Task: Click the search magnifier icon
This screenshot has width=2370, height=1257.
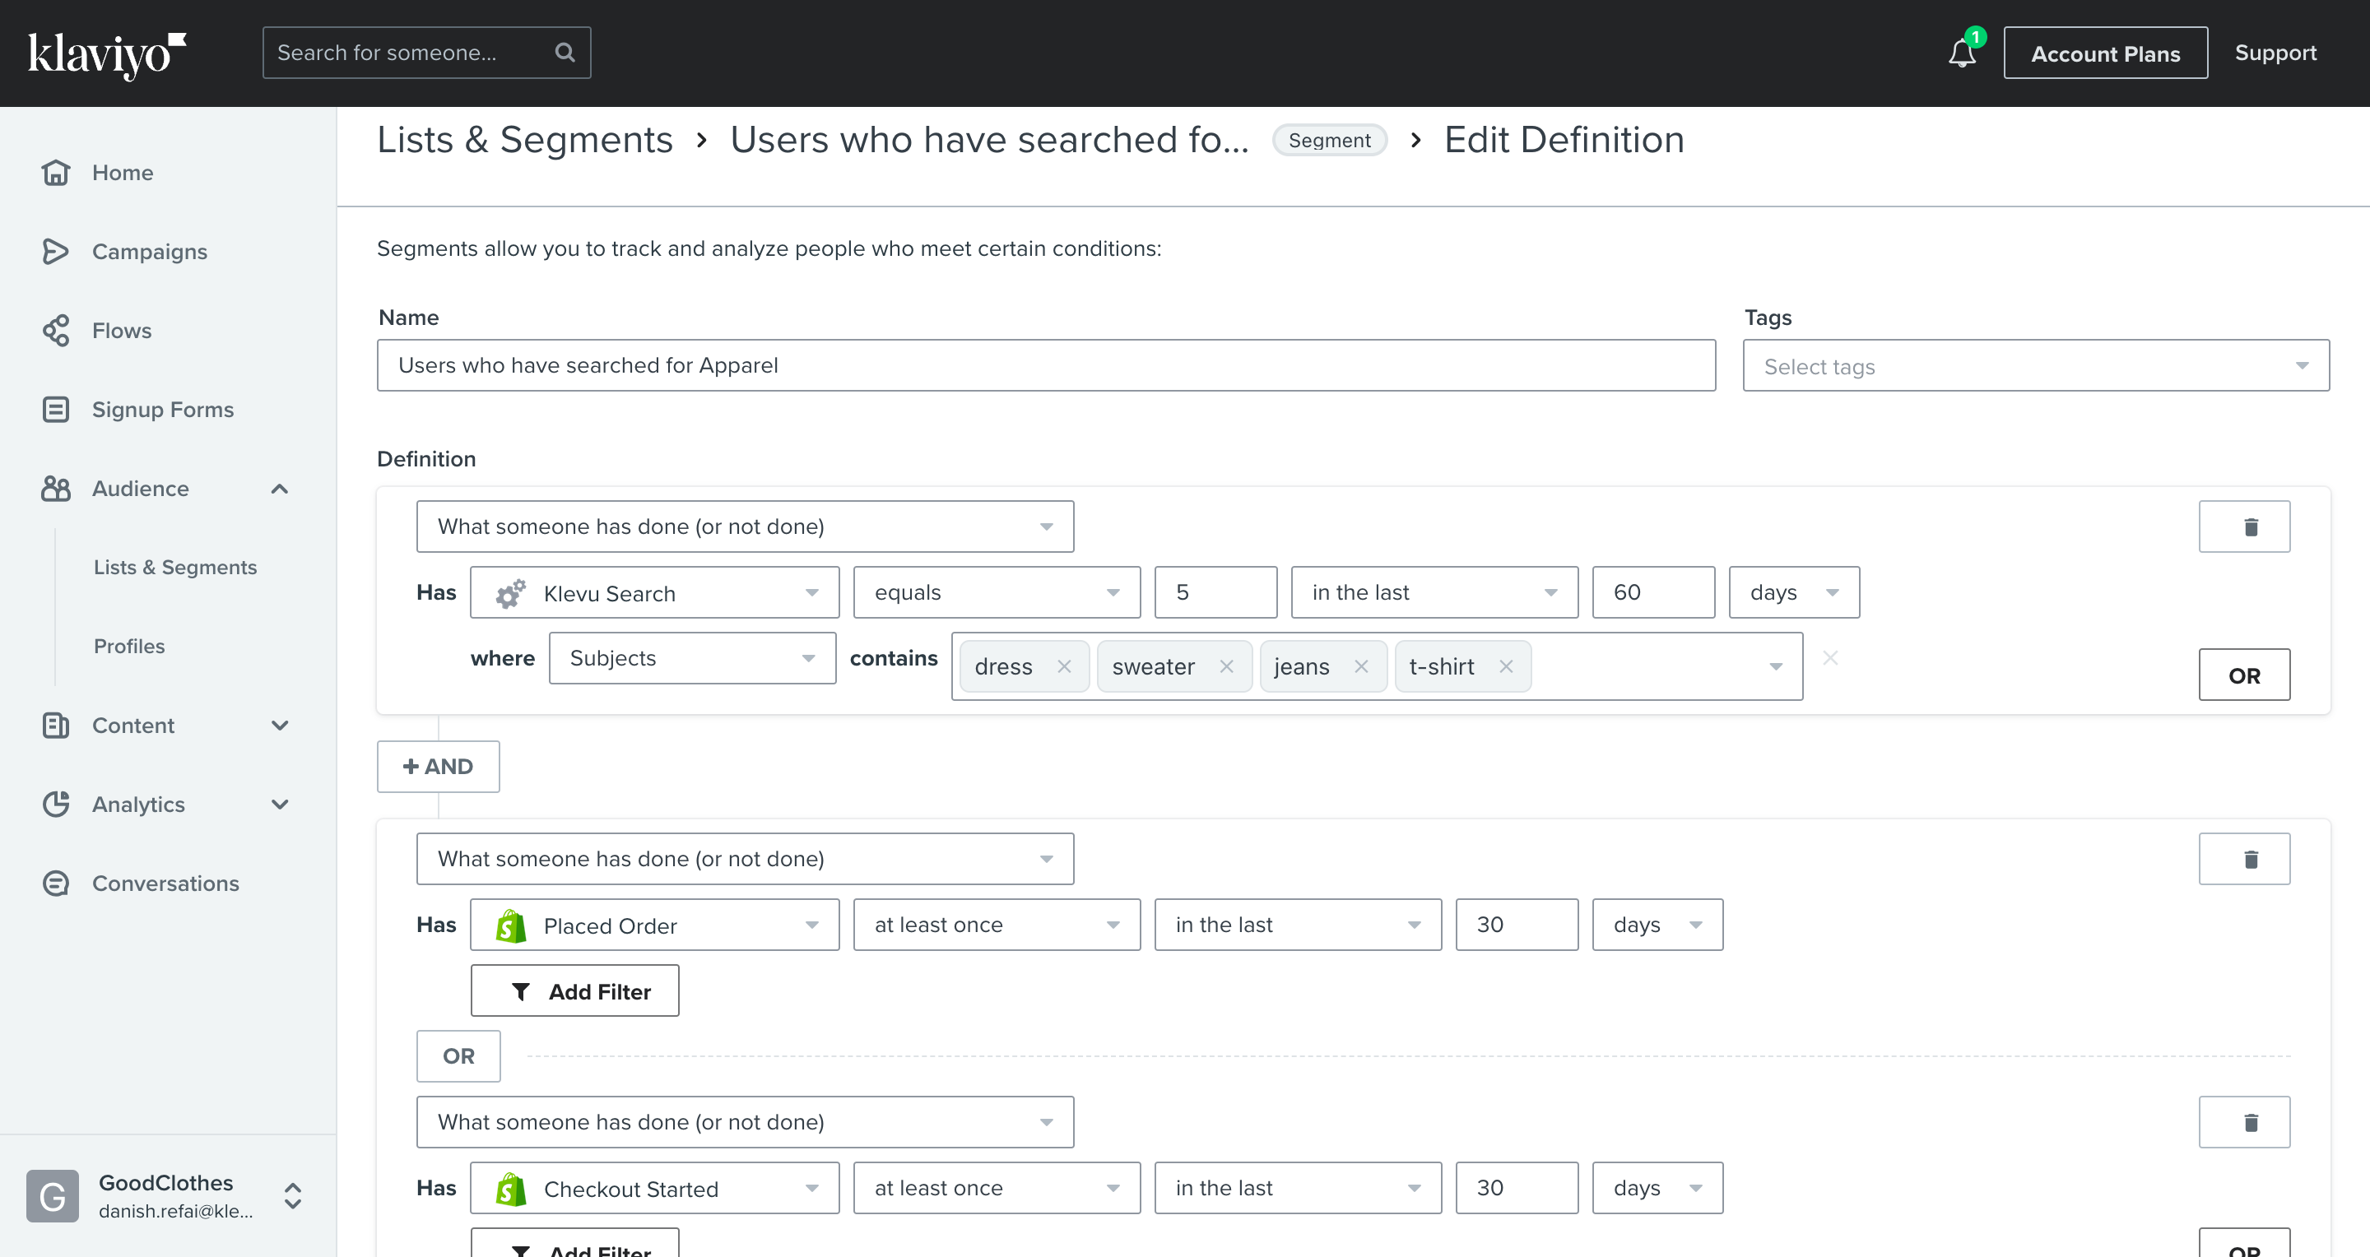Action: point(565,53)
